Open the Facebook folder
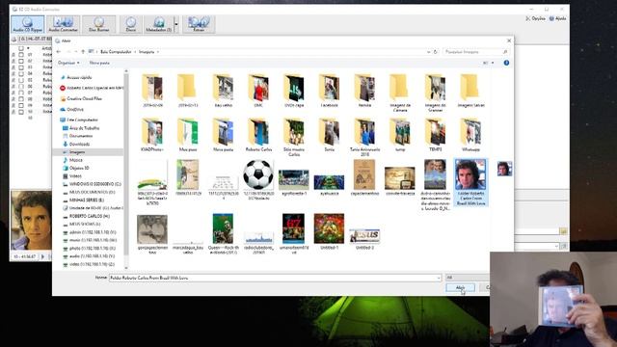The height and width of the screenshot is (347, 617). pyautogui.click(x=330, y=91)
